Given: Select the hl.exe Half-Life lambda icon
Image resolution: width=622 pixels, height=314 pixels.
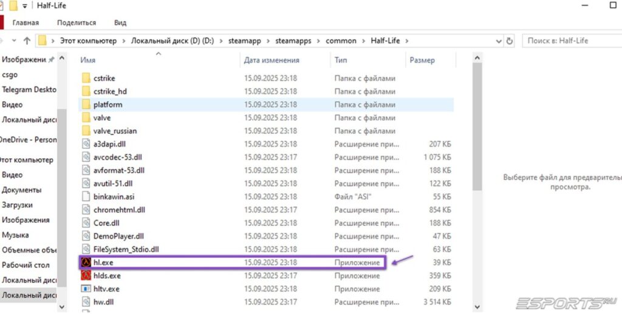Looking at the screenshot, I should (86, 262).
